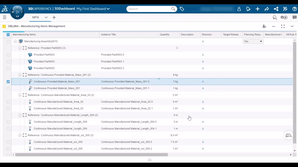Collapse the Manufacturing Assembly0010 node
The width and height of the screenshot is (298, 167).
tap(15, 41)
